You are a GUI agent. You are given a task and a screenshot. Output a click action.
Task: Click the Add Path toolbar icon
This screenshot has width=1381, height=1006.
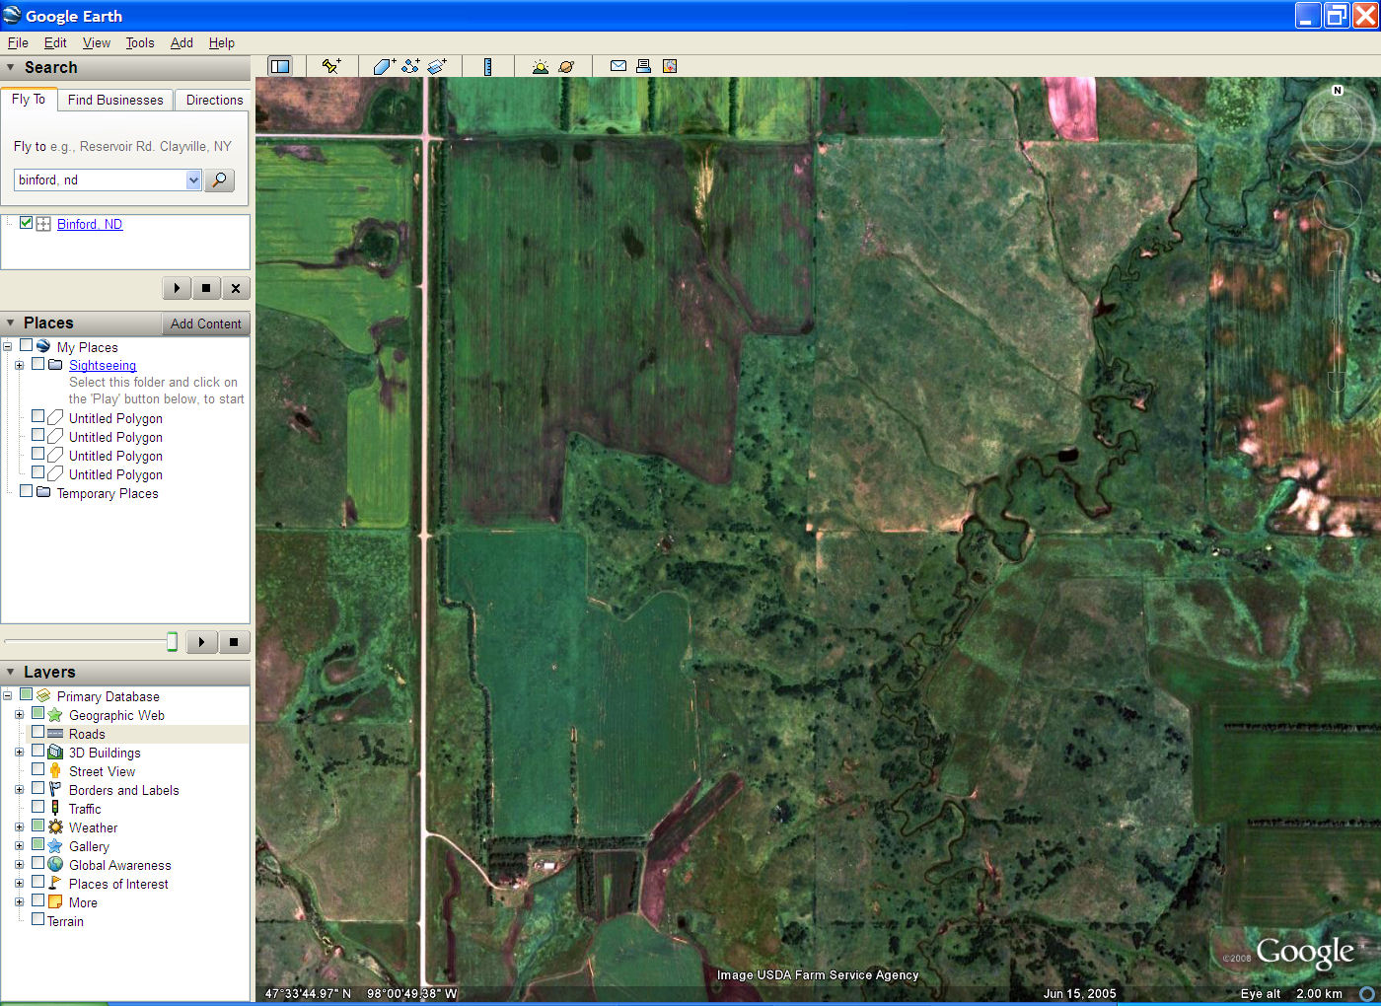point(410,66)
